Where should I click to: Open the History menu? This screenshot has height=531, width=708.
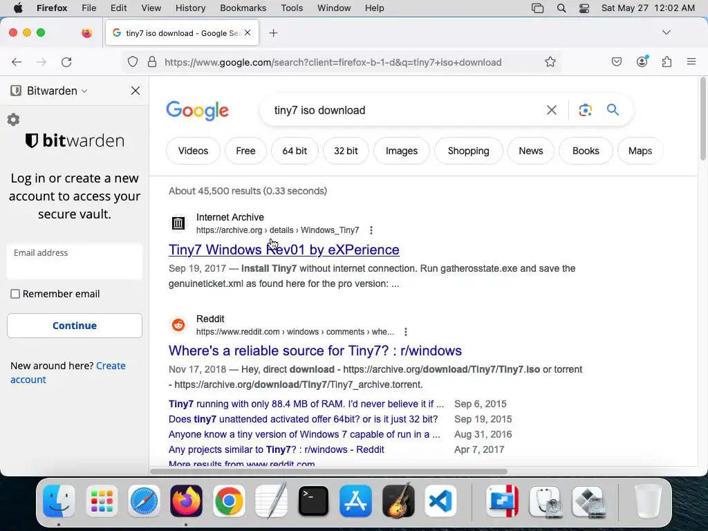coord(190,8)
